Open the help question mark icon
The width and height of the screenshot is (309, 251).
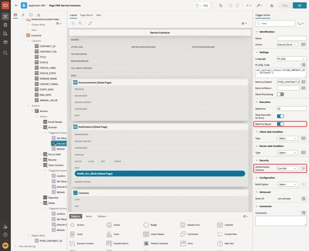click(5, 235)
